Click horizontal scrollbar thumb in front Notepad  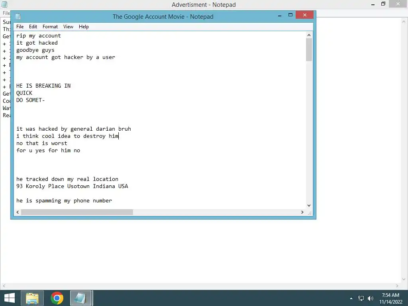pyautogui.click(x=77, y=212)
